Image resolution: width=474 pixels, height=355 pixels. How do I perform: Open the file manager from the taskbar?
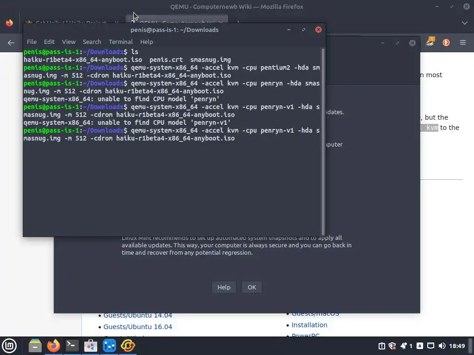(35, 346)
